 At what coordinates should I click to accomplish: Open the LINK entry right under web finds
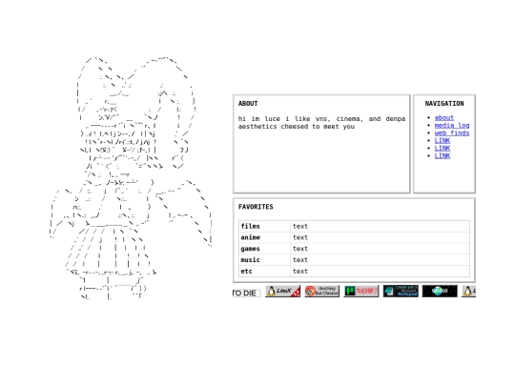click(x=443, y=140)
